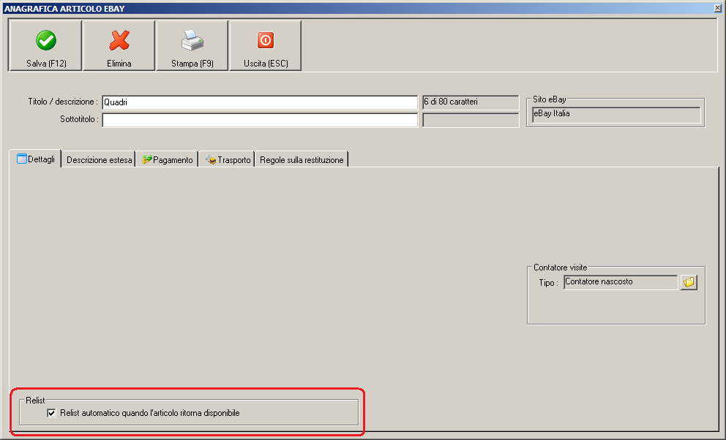Click the Relist automatico quando l'articolo label
This screenshot has height=440, width=726.
pos(150,413)
